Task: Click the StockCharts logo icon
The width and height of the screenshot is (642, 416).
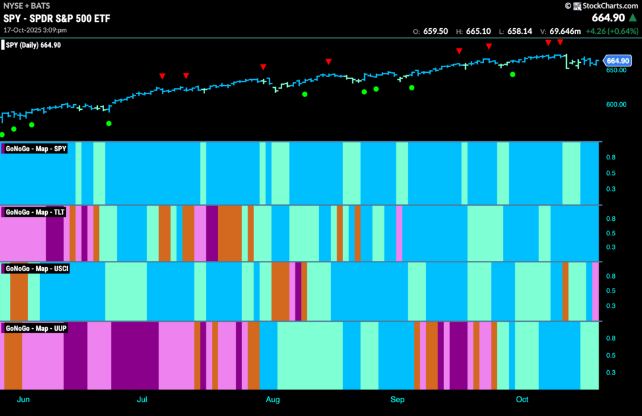Action: [577, 6]
